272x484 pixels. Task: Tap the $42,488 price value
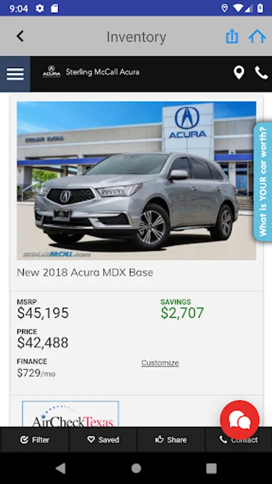coord(42,343)
